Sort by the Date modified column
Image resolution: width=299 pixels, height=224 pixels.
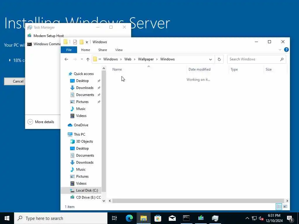[x=208, y=69]
